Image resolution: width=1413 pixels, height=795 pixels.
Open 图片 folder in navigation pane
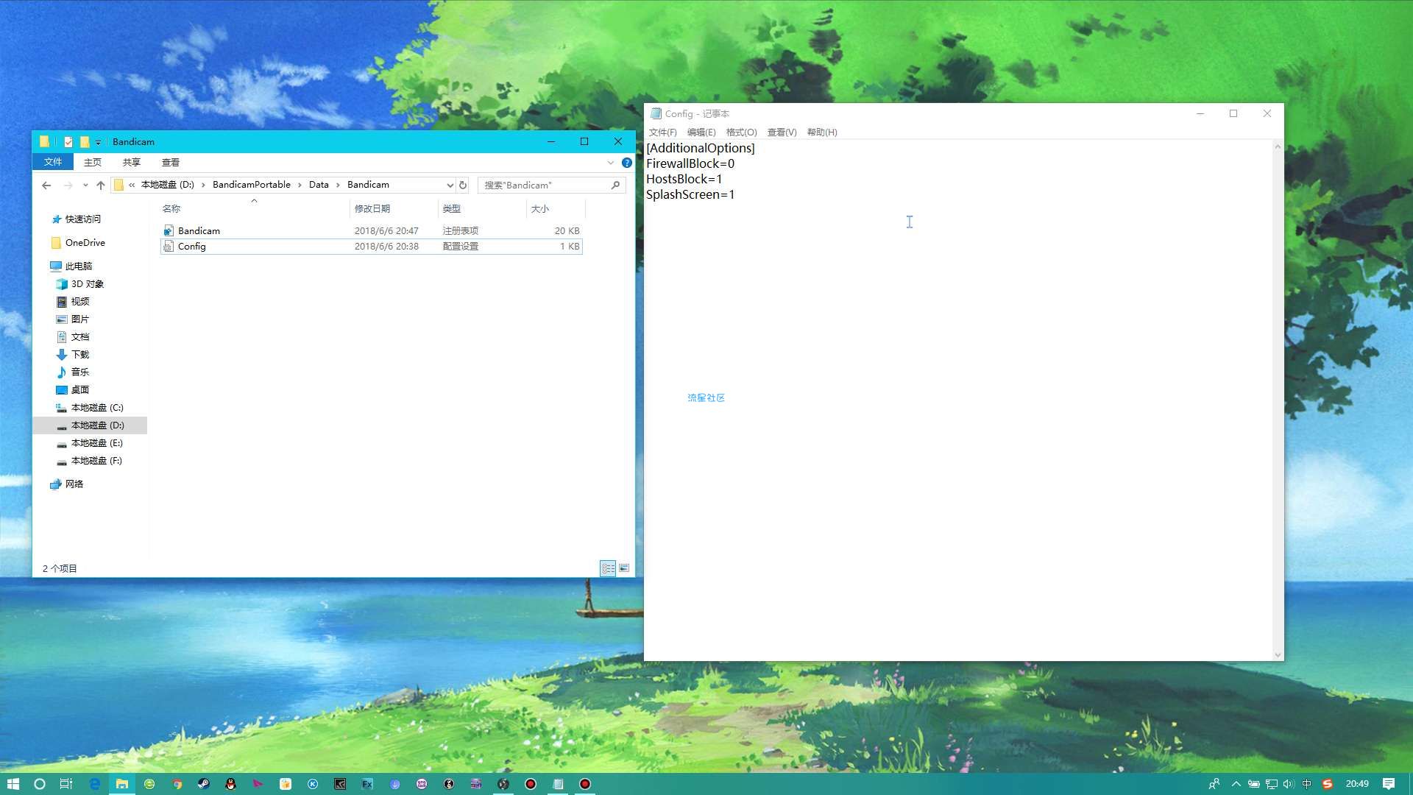(x=73, y=319)
